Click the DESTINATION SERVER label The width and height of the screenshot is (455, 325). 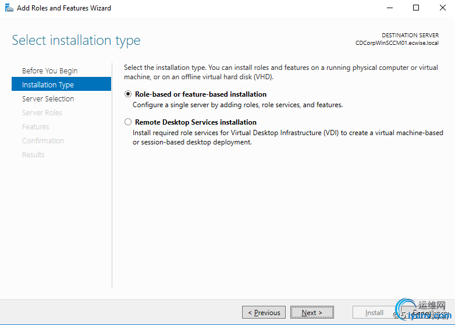[410, 36]
